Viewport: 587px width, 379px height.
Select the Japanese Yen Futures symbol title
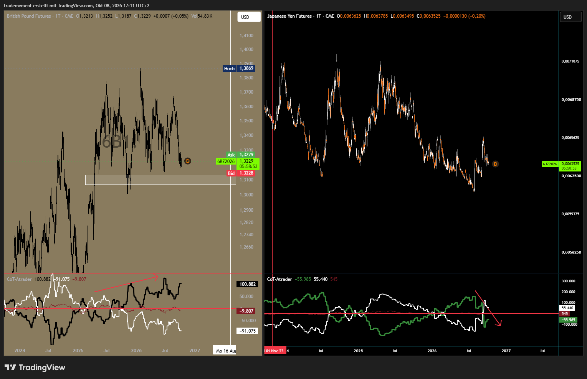tap(289, 16)
